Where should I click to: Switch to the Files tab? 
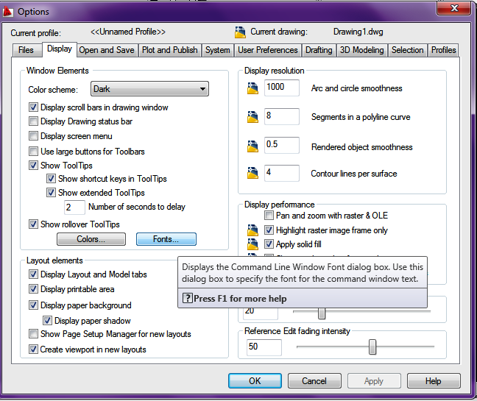(x=26, y=50)
